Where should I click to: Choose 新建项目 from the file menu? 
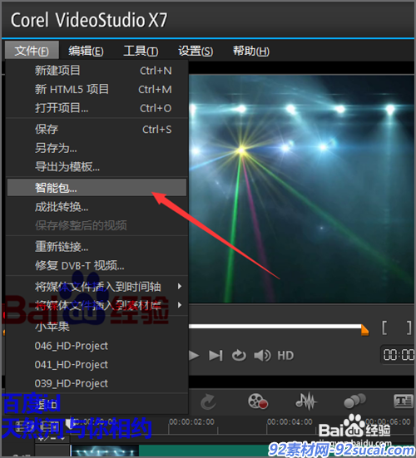(x=97, y=71)
